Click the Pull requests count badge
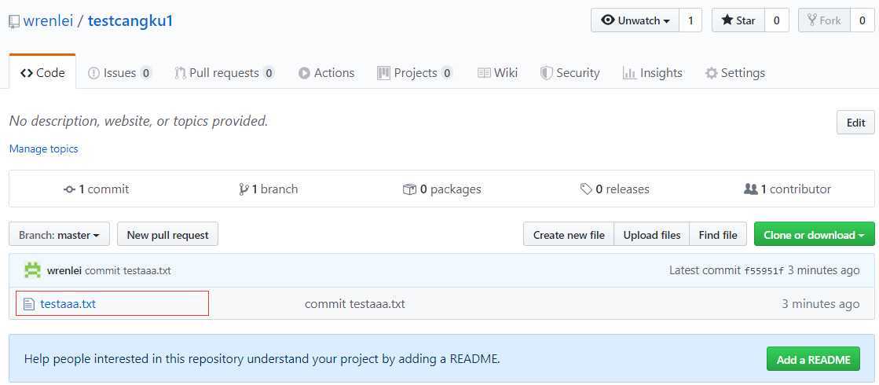Screen dimensions: 879x385 click(269, 73)
